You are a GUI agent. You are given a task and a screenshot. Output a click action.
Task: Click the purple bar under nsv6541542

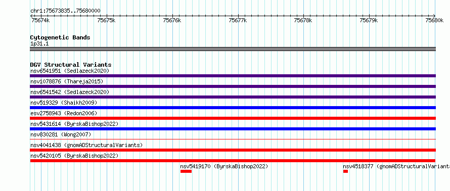point(233,97)
